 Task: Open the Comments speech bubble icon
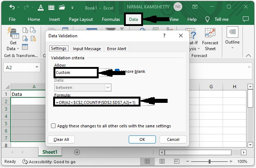click(246, 19)
